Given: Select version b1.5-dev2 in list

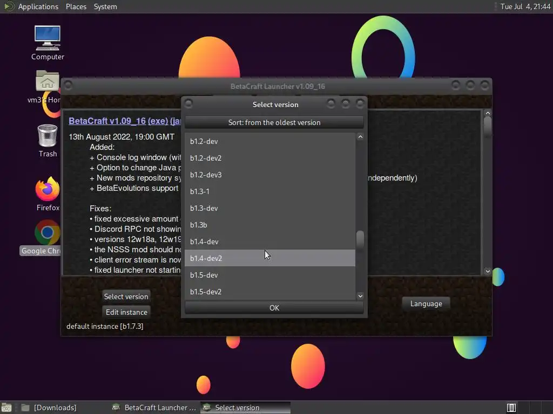Looking at the screenshot, I should pos(270,292).
